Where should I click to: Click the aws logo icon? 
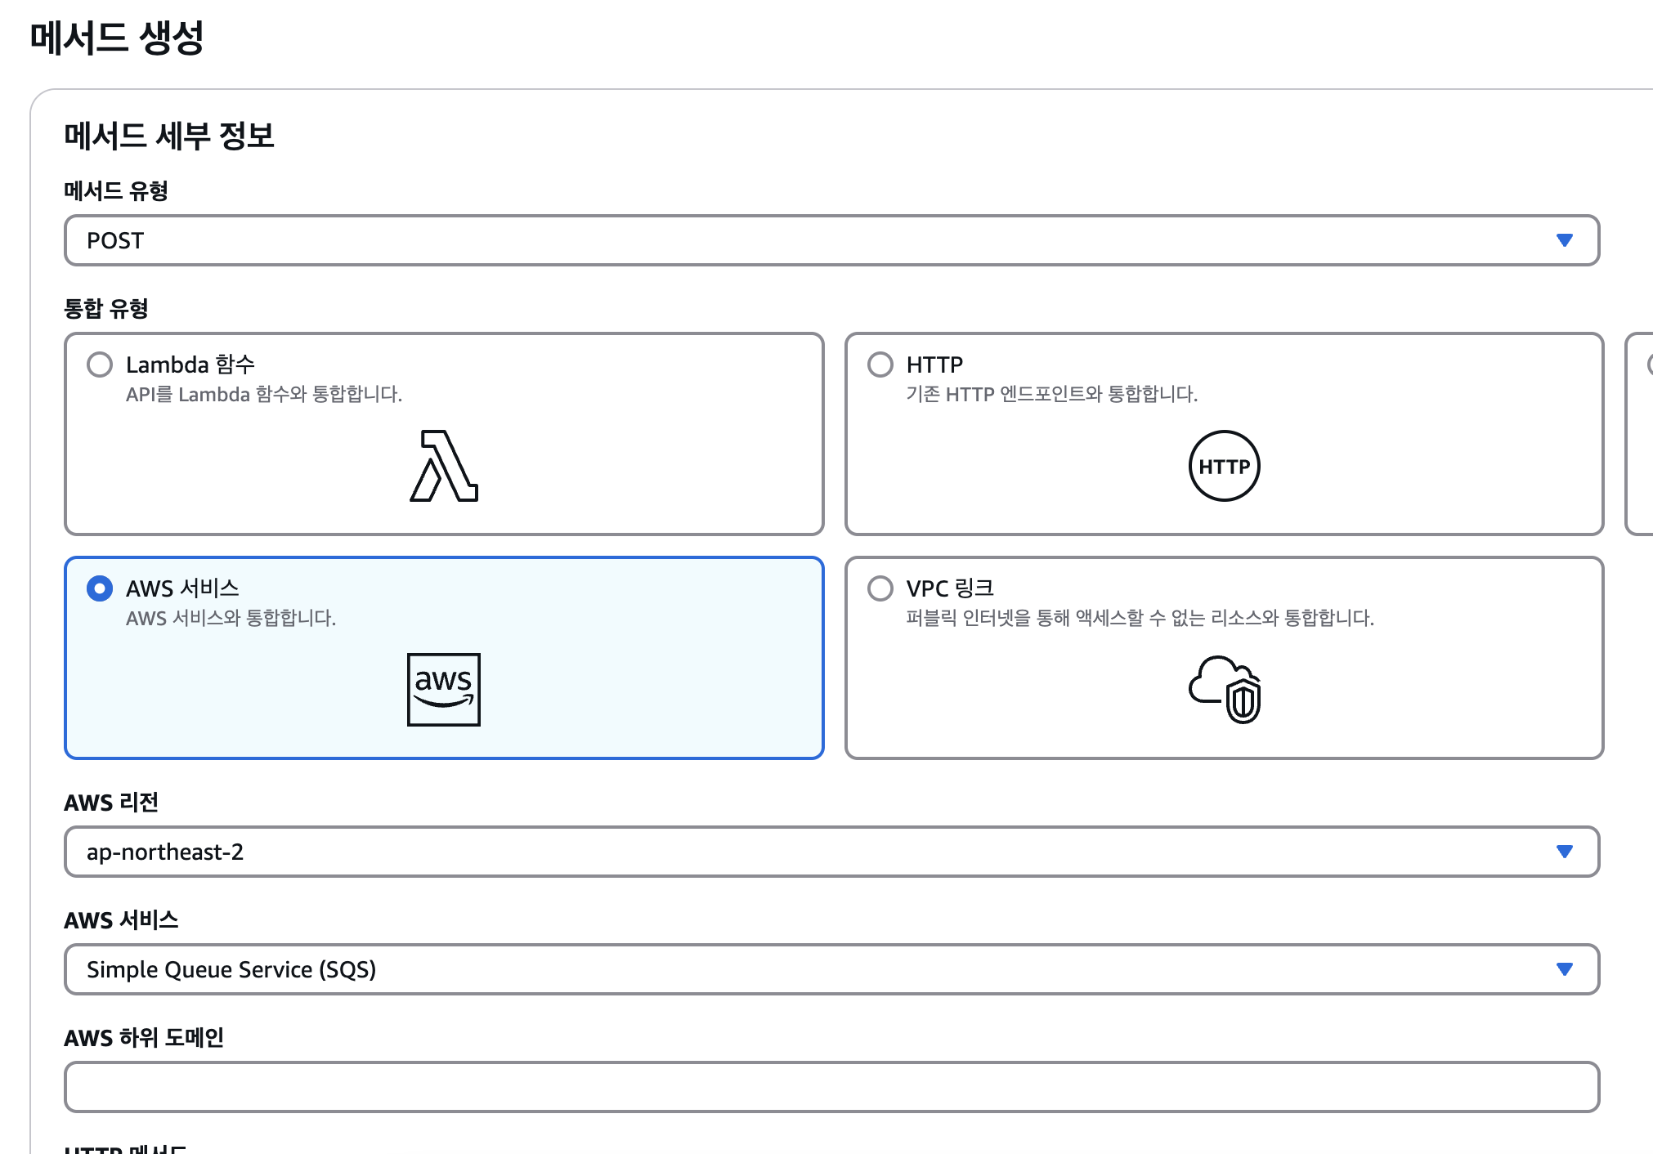[444, 689]
